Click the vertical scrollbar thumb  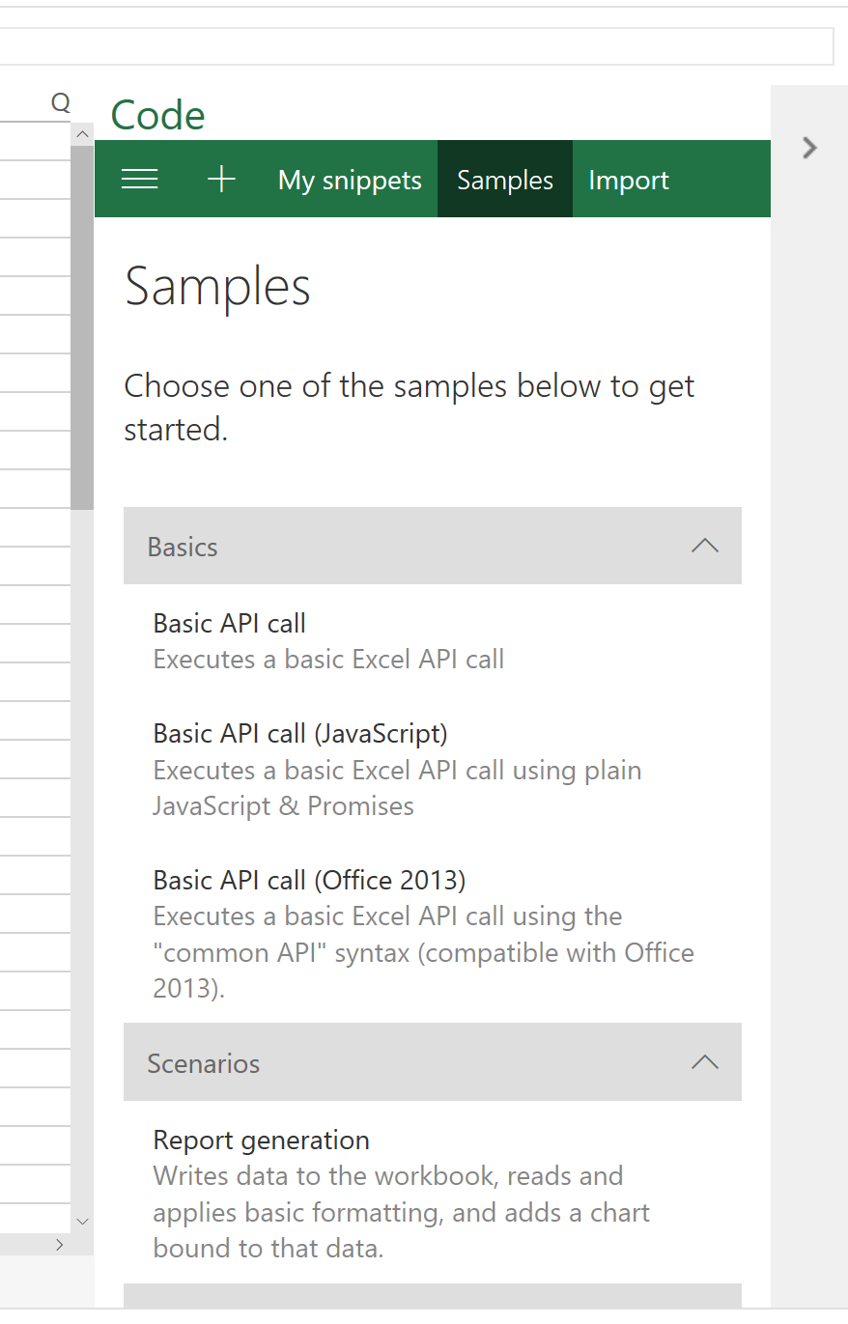tap(82, 328)
